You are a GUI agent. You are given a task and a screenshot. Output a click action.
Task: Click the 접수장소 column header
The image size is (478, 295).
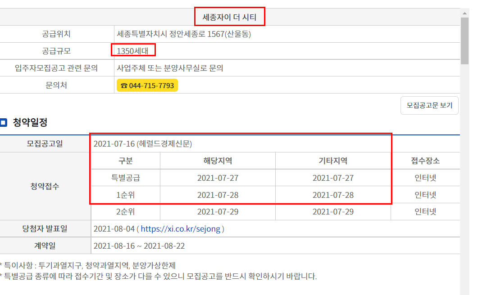pyautogui.click(x=425, y=161)
